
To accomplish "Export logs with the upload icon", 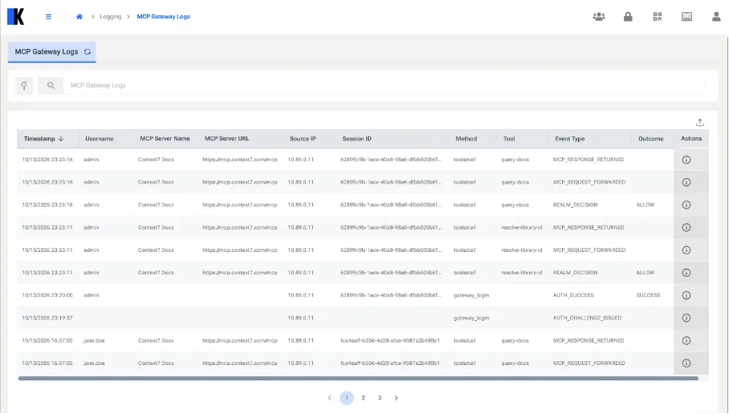I will [700, 123].
